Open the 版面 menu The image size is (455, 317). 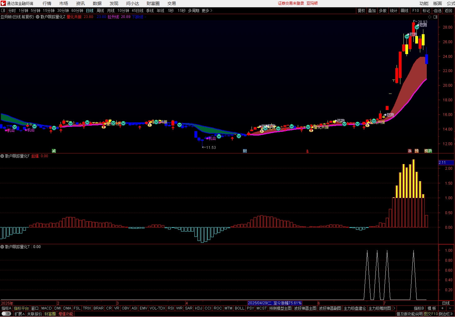pyautogui.click(x=438, y=3)
